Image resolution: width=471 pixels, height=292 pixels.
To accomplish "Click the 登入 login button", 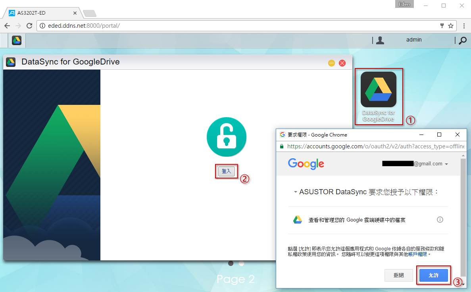I will point(226,171).
